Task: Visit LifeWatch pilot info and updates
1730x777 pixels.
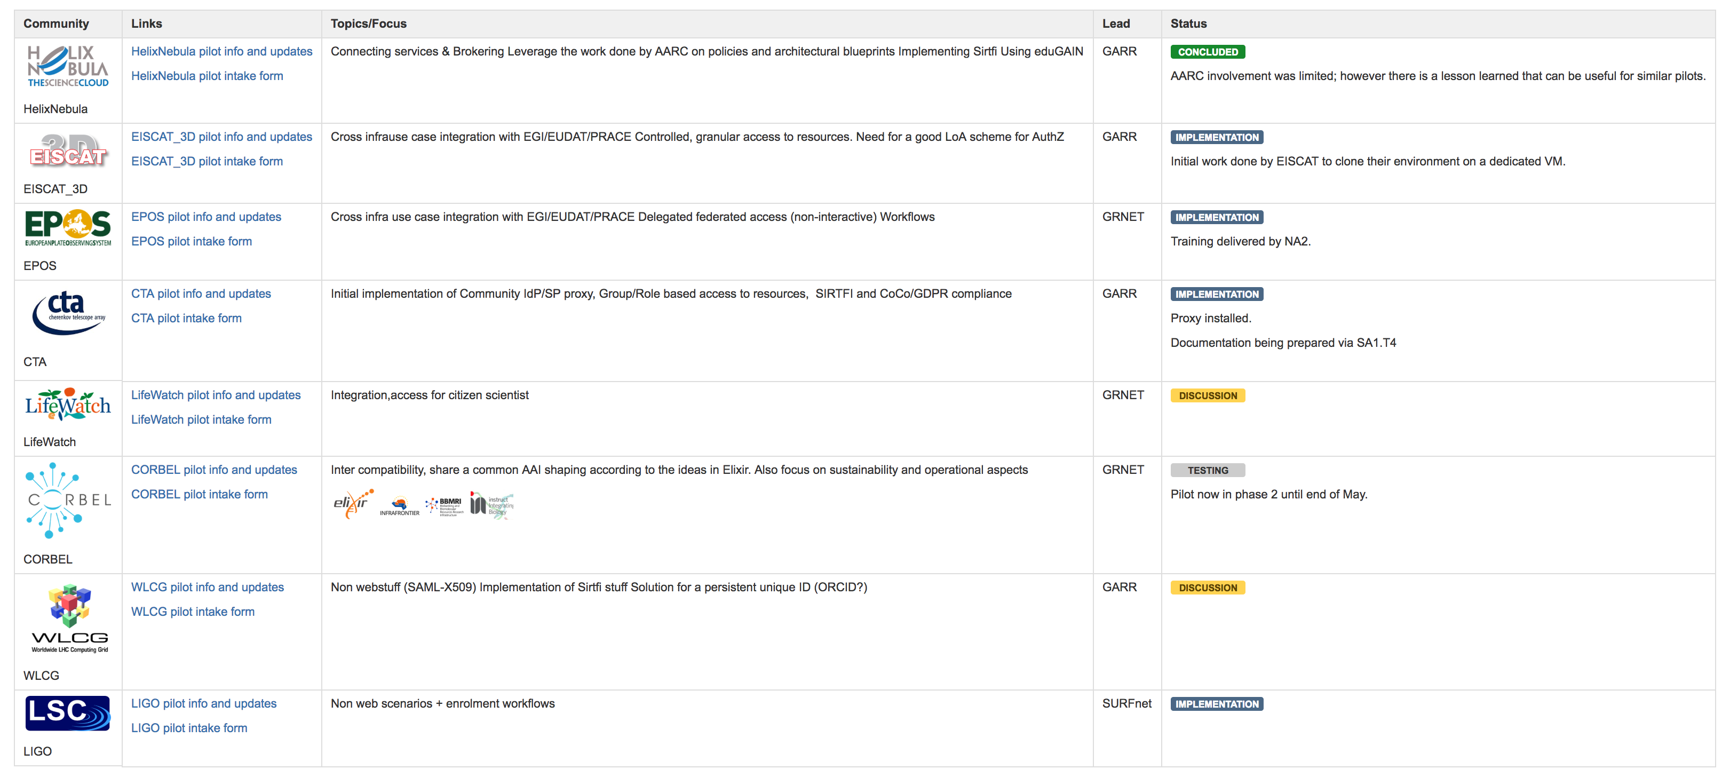Action: pos(216,395)
